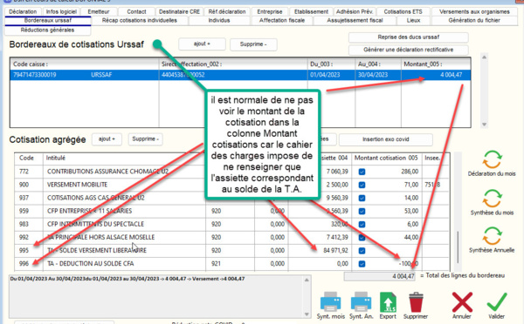Screen dimensions: 524x324
Task: Click Supprime - beside Cotisation agrégée
Action: [145, 139]
